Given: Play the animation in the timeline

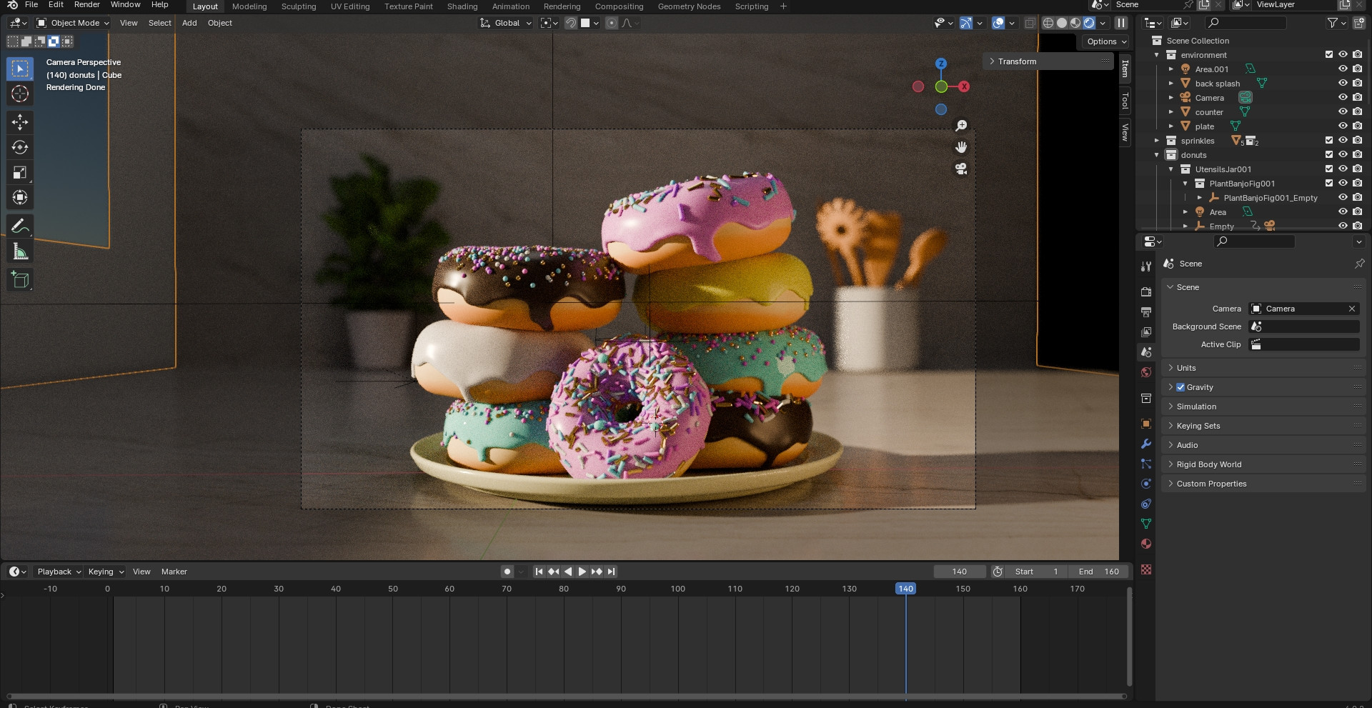Looking at the screenshot, I should click(x=582, y=572).
